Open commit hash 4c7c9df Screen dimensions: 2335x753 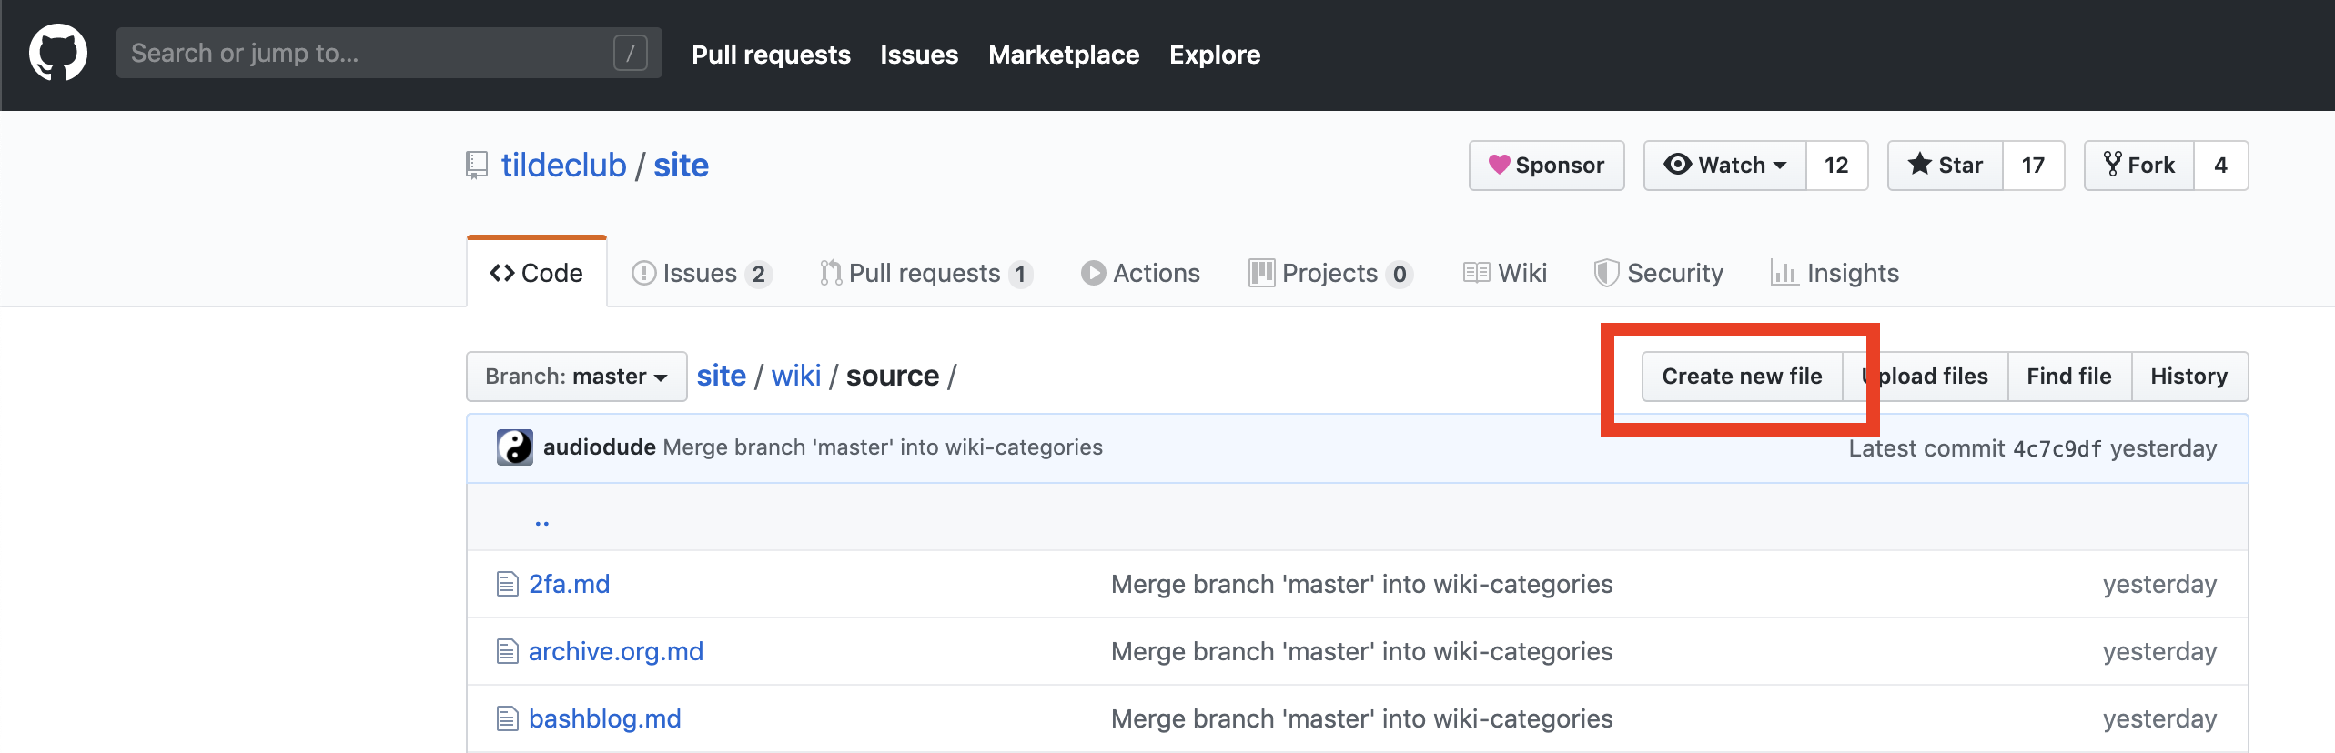(x=2057, y=448)
